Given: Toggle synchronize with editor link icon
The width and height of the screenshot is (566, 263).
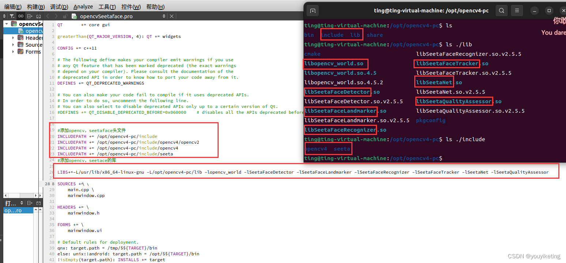Looking at the screenshot, I should coord(21,16).
